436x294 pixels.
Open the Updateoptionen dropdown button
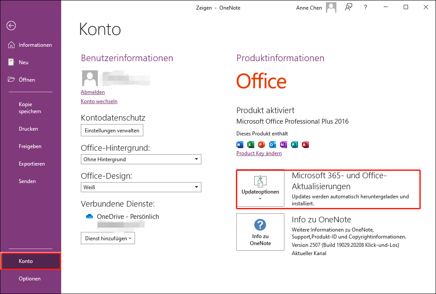point(260,188)
